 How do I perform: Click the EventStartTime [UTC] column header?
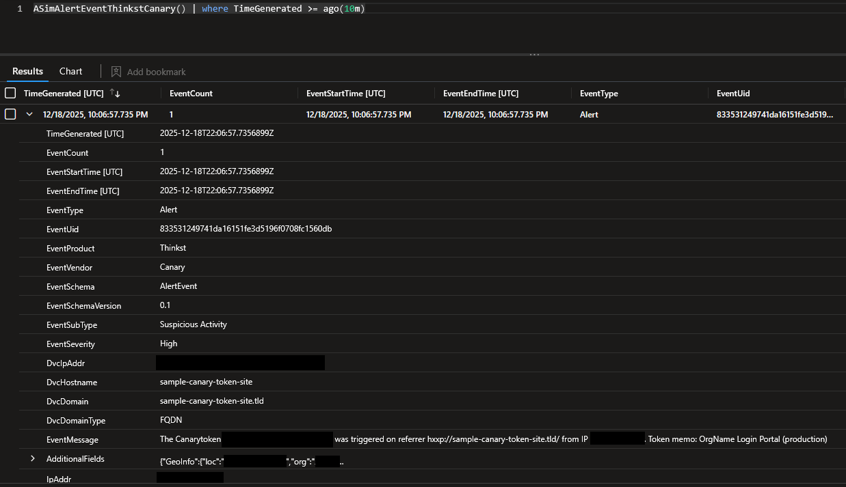[x=345, y=93]
